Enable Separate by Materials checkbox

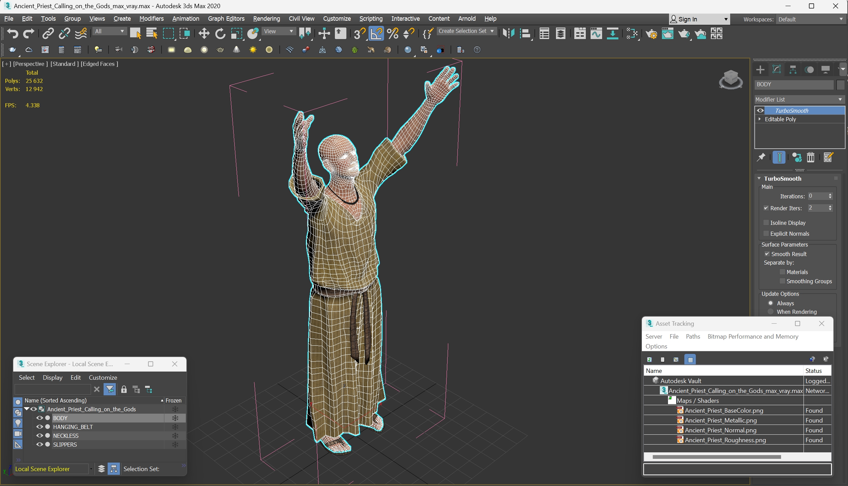(x=782, y=272)
